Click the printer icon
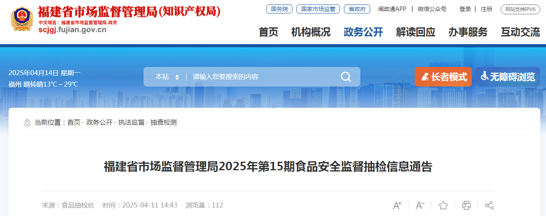546x216 pixels. click(x=466, y=205)
